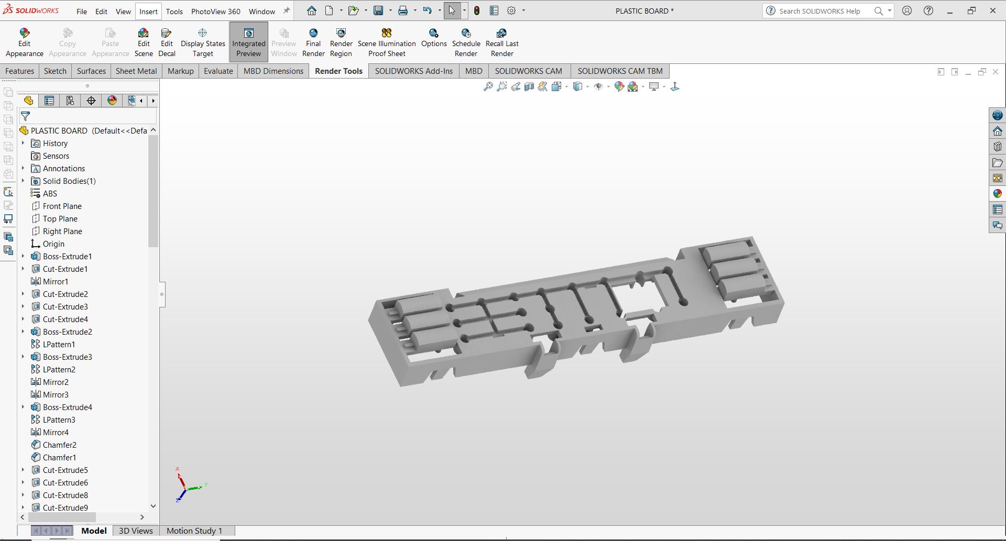Screen dimensions: 1006x541
Task: Select the ABS material item
Action: [x=44, y=193]
